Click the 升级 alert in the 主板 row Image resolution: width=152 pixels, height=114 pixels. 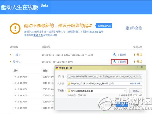(x=138, y=55)
